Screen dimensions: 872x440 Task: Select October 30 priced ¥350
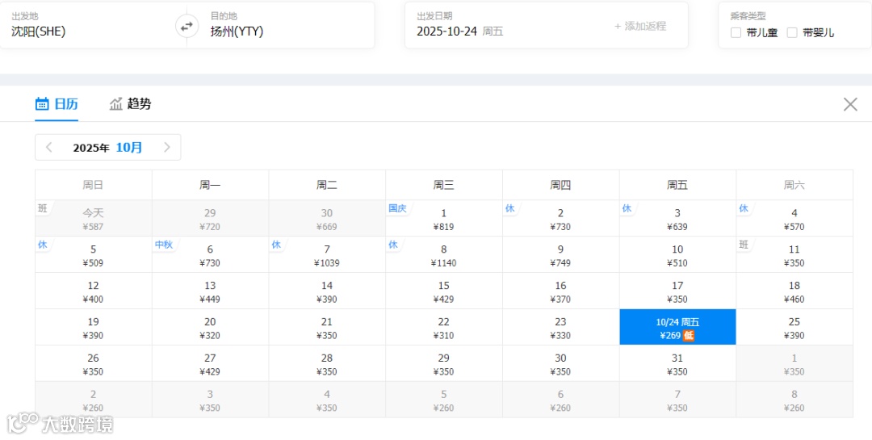[560, 363]
